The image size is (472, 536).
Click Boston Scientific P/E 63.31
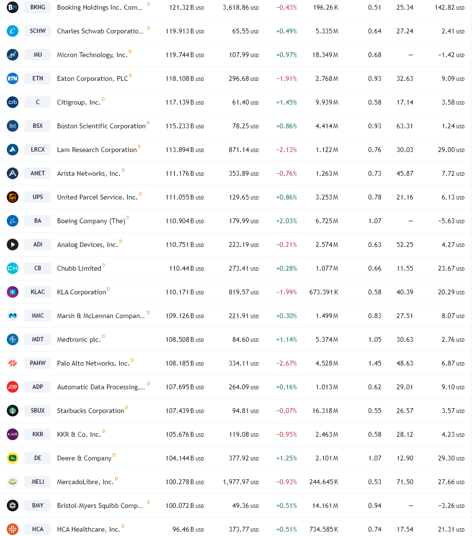(405, 126)
